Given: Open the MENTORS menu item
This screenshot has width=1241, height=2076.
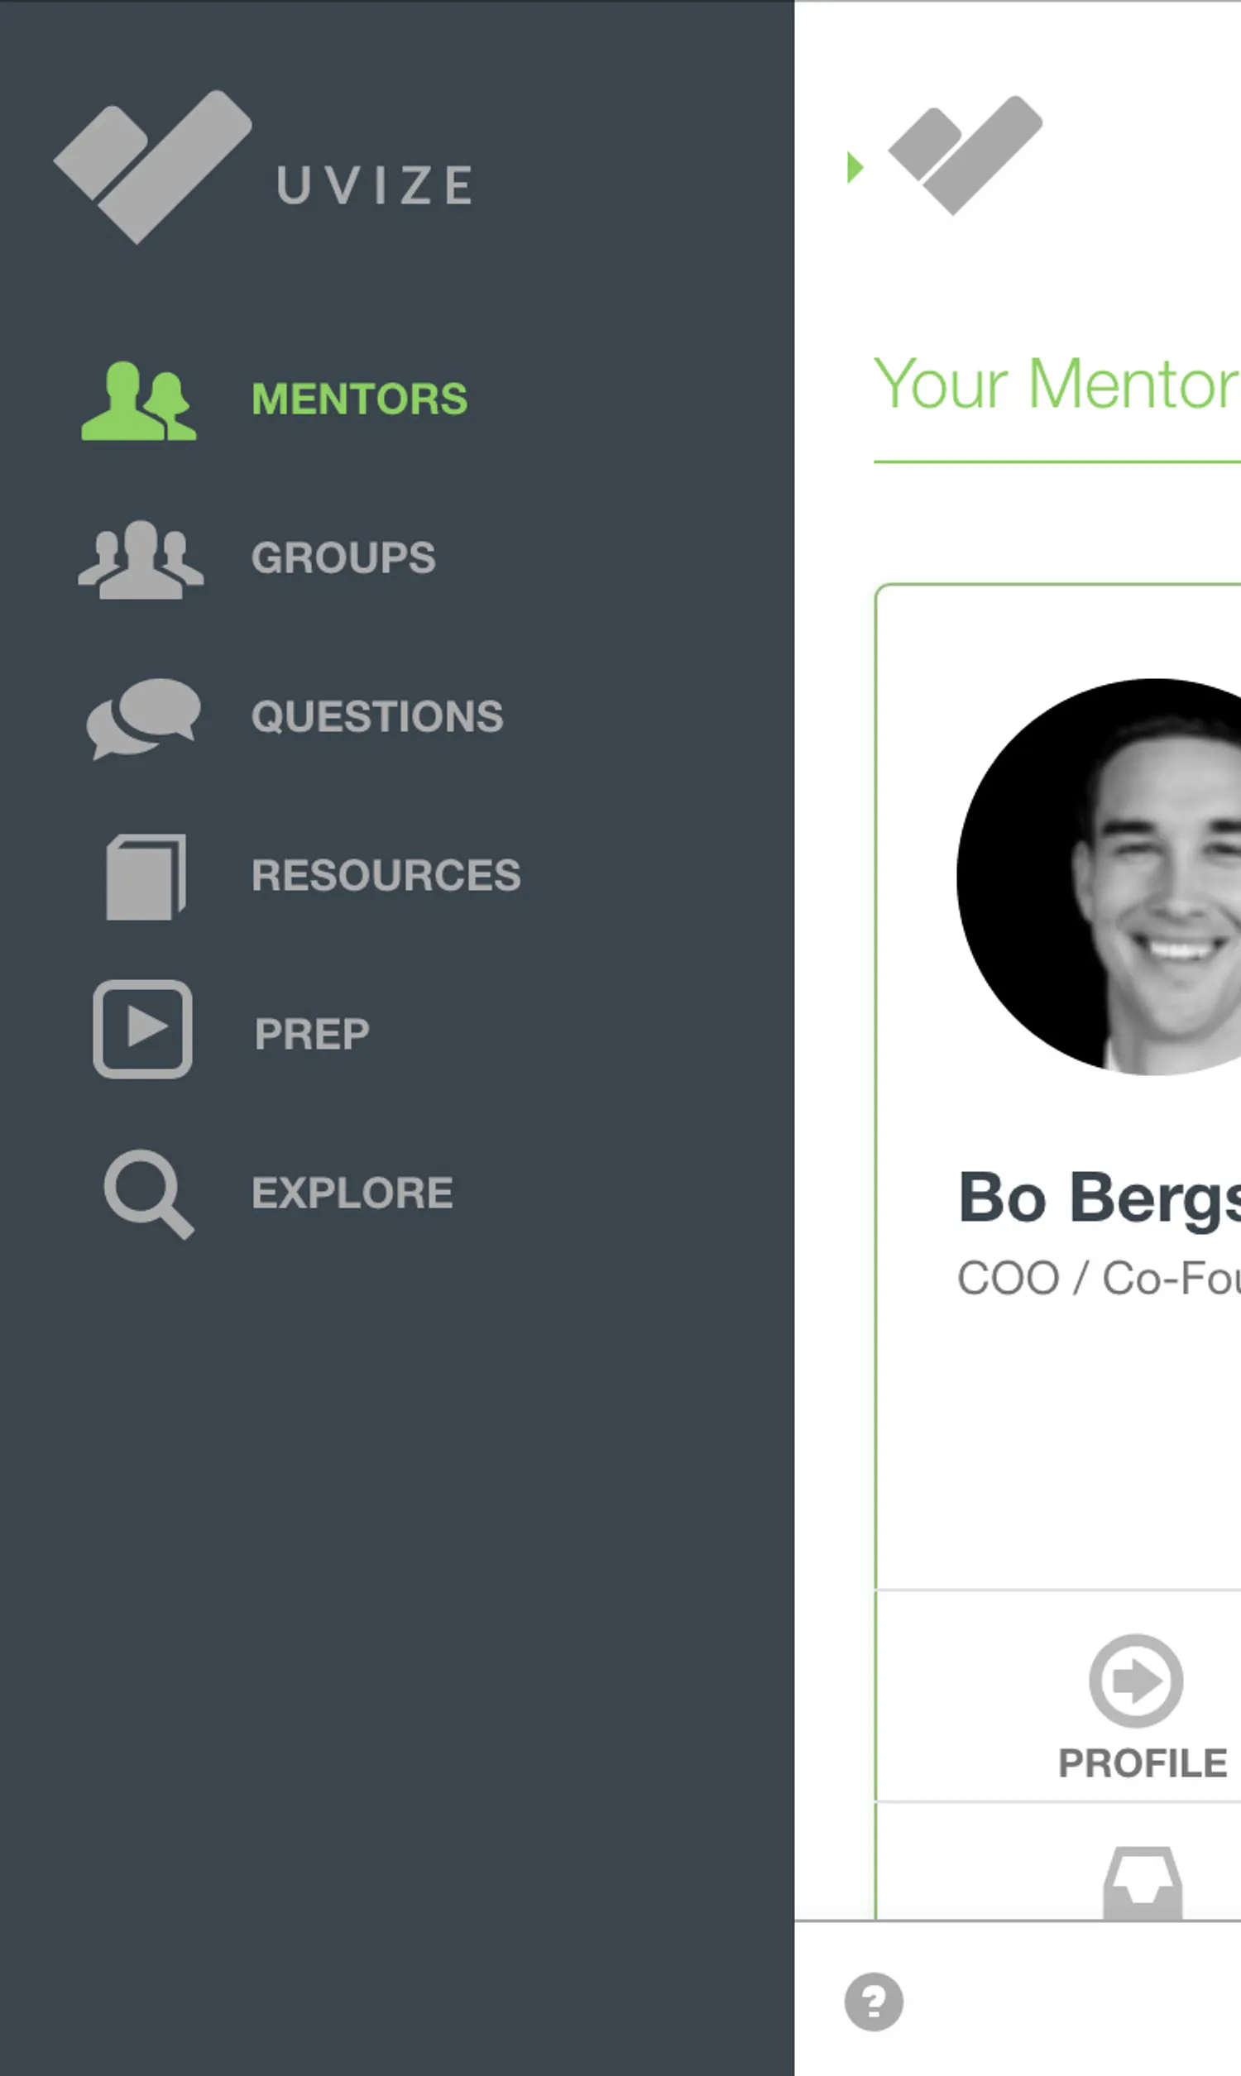Looking at the screenshot, I should 360,399.
